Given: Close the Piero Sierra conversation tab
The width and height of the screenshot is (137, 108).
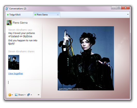Looking at the screenshot, I should 58,15.
